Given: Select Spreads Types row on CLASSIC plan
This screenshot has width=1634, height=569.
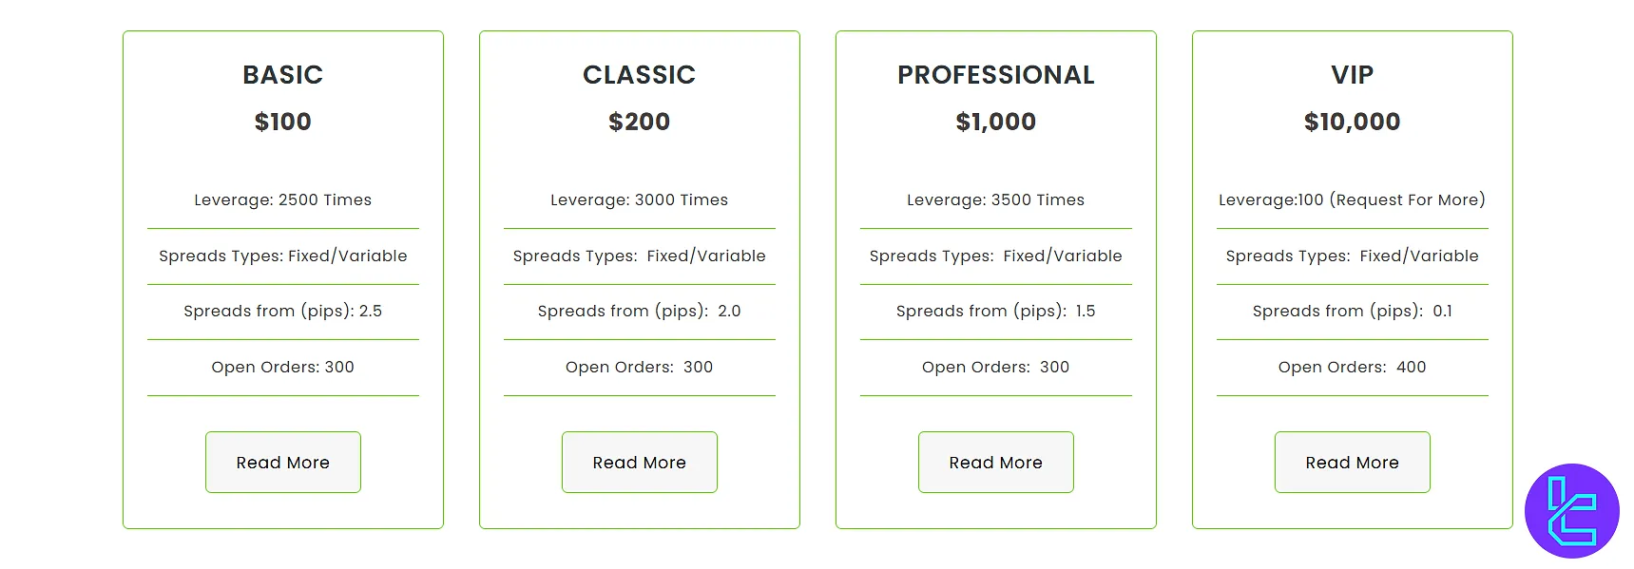Looking at the screenshot, I should click(x=639, y=256).
